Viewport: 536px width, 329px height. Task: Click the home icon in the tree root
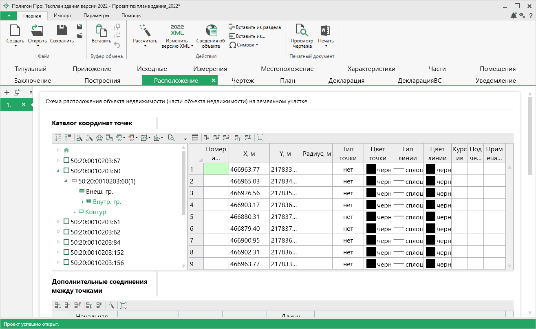(x=66, y=150)
